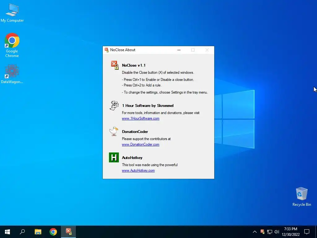Show hidden tray icons chevron
The image size is (317, 238).
[255, 232]
